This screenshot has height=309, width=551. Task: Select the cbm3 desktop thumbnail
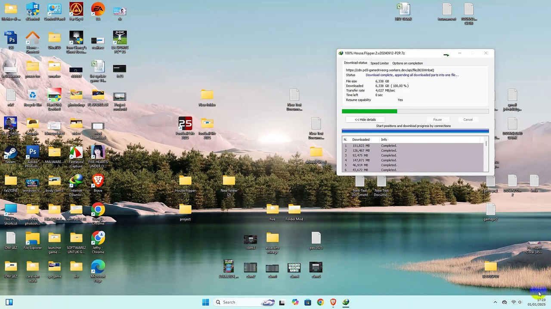click(x=251, y=242)
